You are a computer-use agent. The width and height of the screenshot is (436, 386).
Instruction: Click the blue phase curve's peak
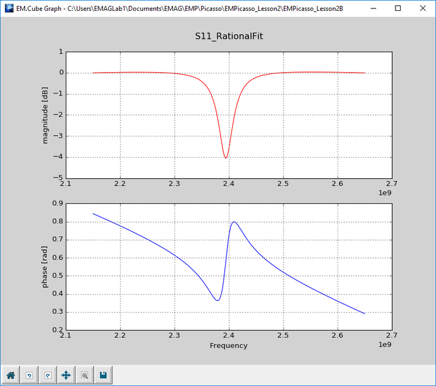click(x=234, y=222)
